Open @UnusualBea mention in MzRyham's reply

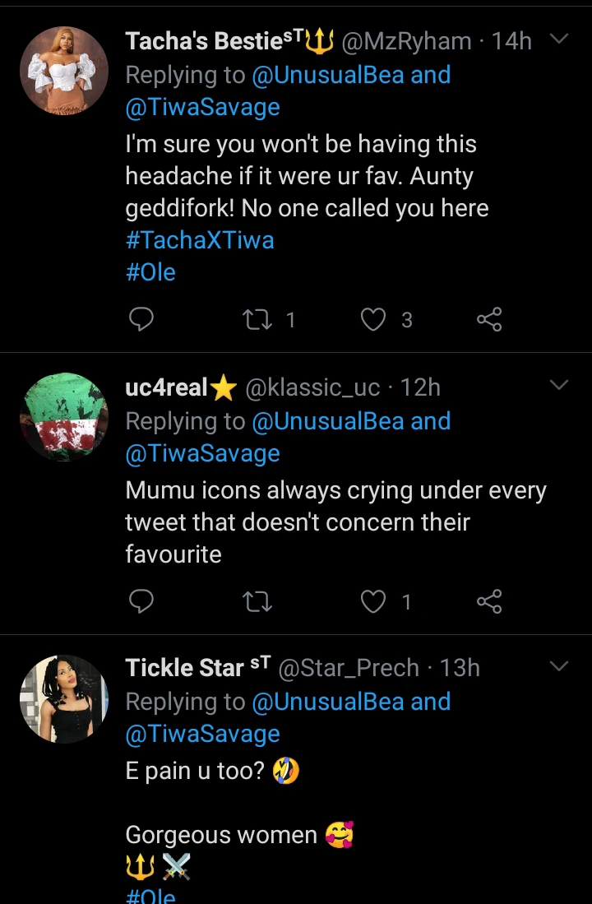(x=329, y=75)
